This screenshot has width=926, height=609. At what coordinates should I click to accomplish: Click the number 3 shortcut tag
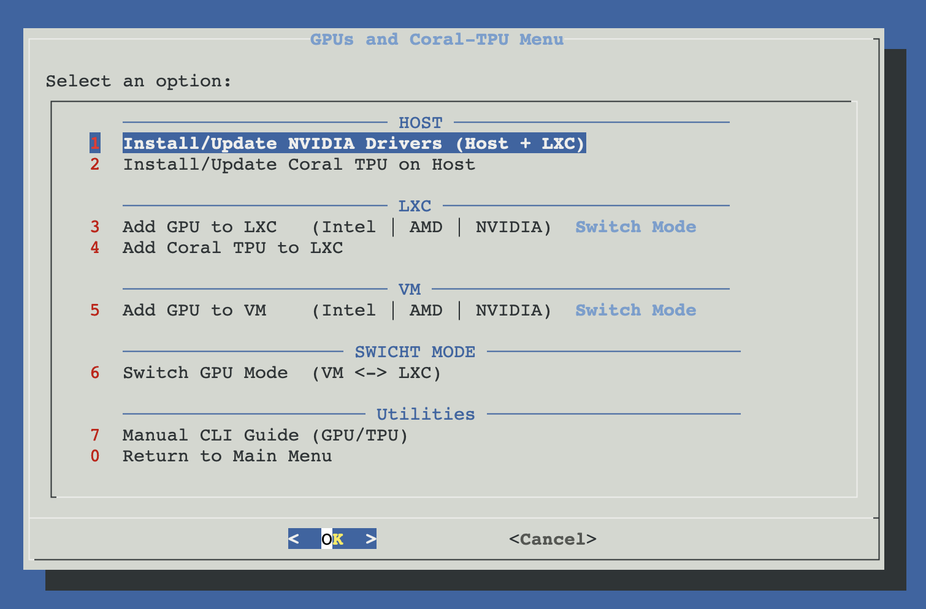click(95, 227)
